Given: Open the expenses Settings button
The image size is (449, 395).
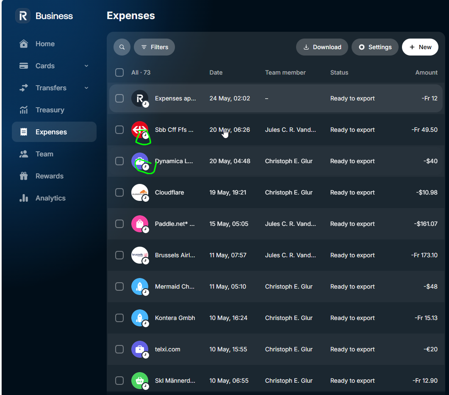Looking at the screenshot, I should [375, 47].
